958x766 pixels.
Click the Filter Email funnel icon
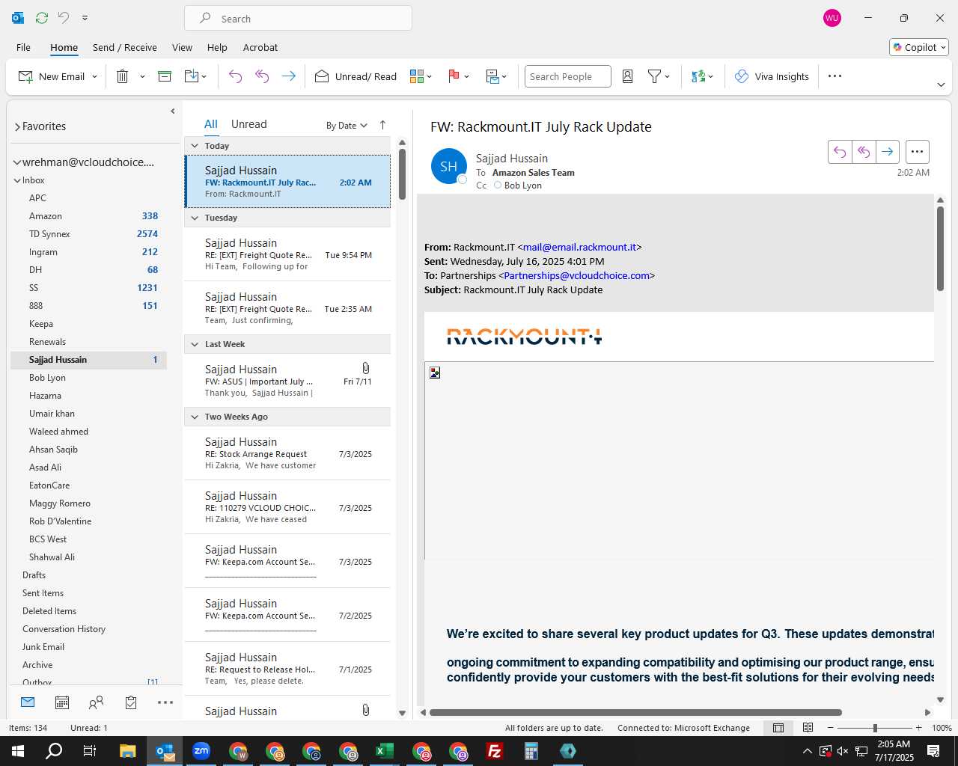(654, 76)
